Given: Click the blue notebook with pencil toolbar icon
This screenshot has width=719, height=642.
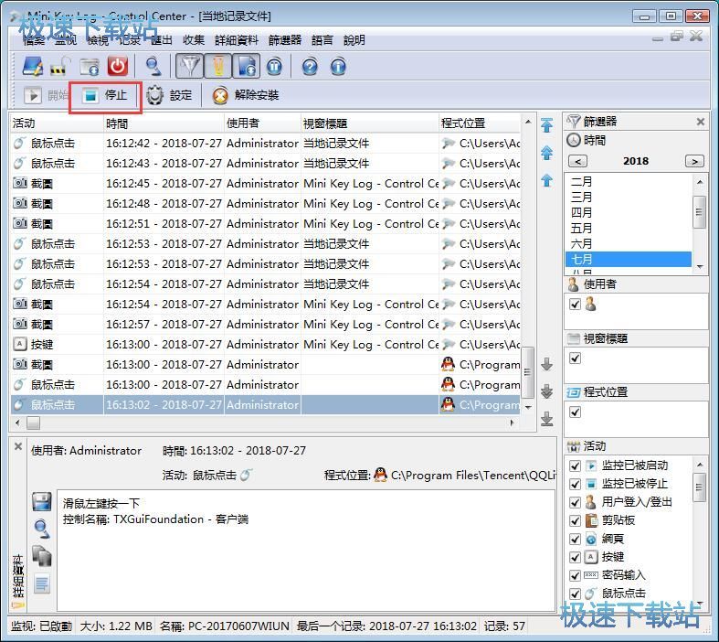Looking at the screenshot, I should (33, 67).
